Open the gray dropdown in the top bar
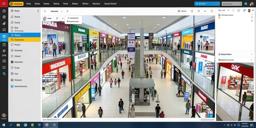The width and height of the screenshot is (256, 128). (x=232, y=3)
